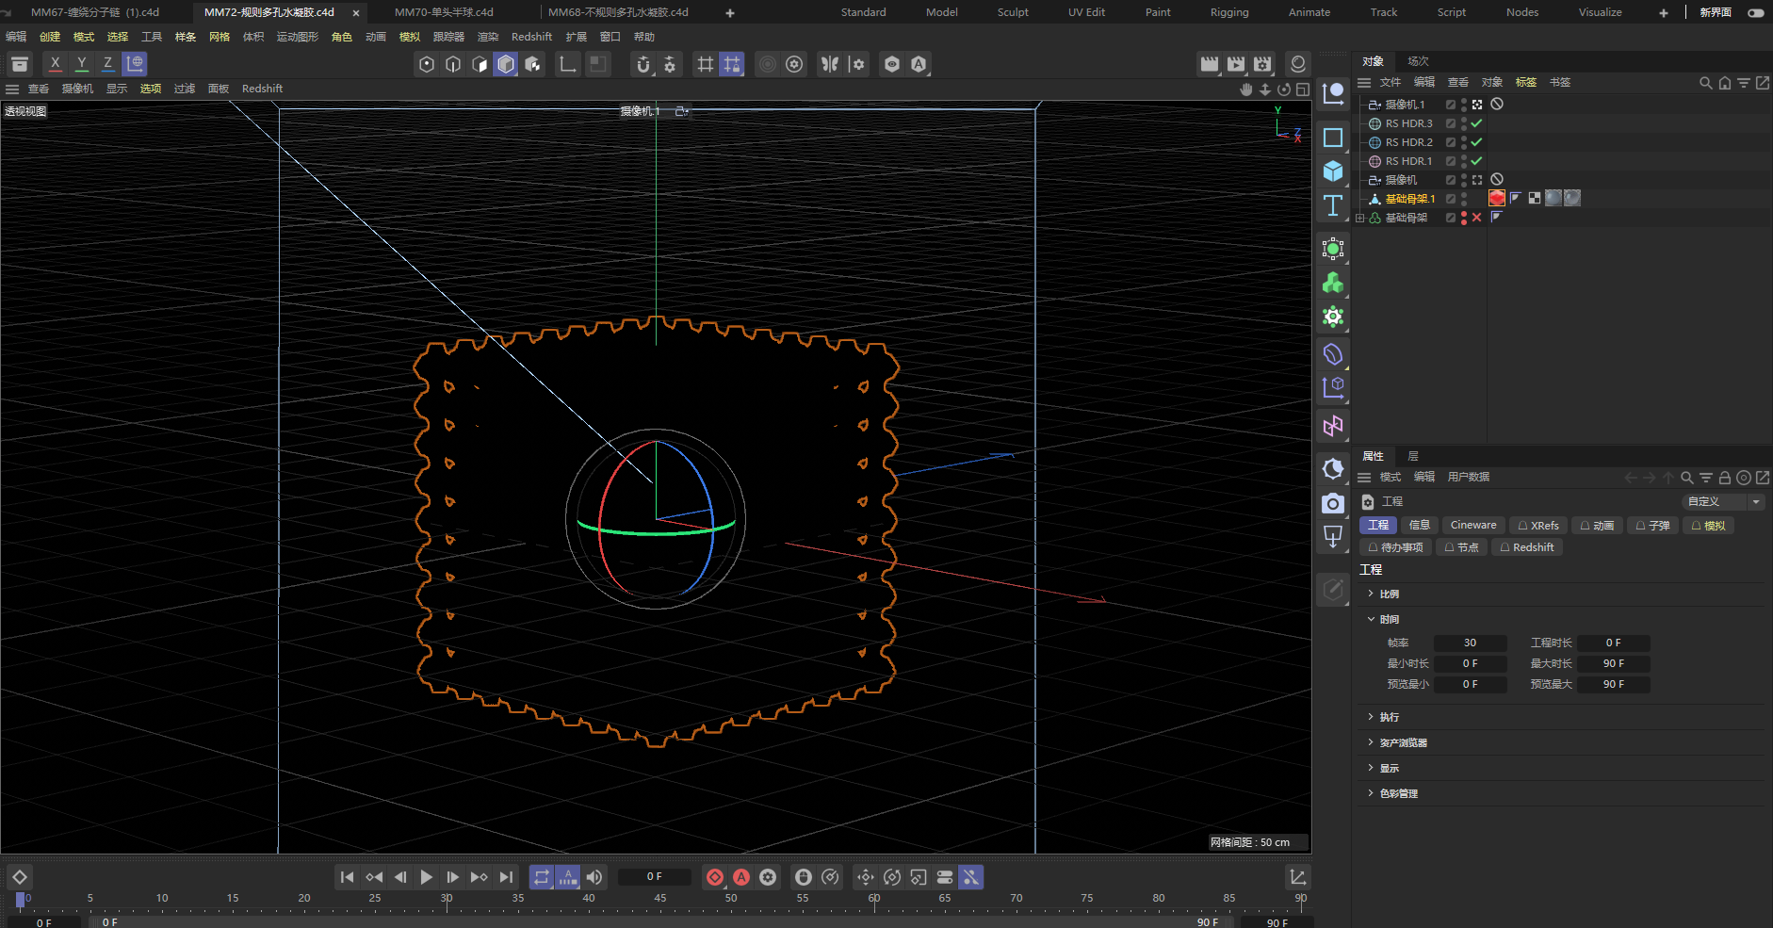Disable RS HDR.1 green checkmark
This screenshot has height=928, width=1773.
click(1477, 161)
